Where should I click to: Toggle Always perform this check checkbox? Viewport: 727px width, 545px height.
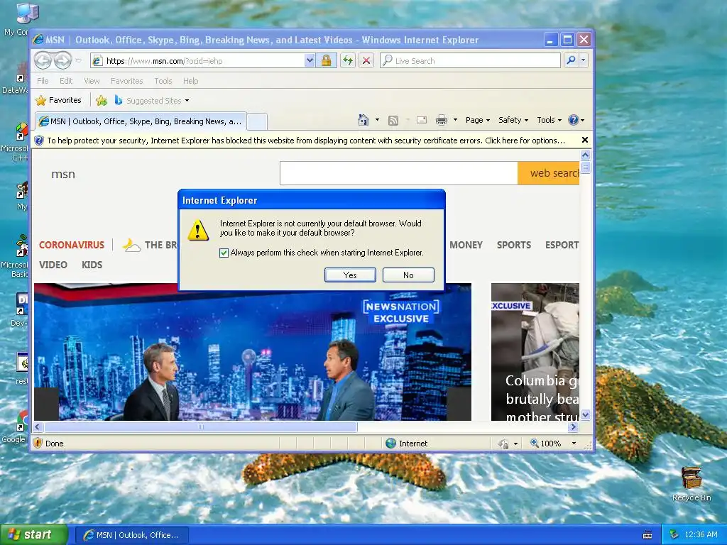[224, 253]
